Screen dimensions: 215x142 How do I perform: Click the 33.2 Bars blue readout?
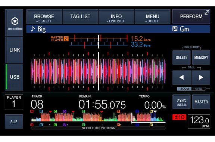click(141, 44)
